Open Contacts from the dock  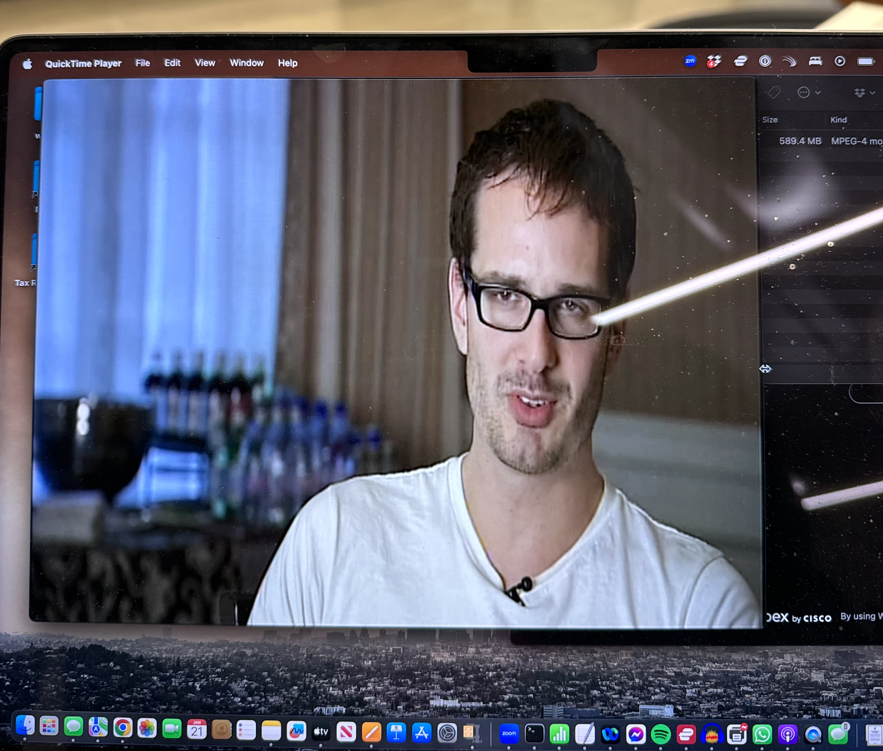point(221,730)
